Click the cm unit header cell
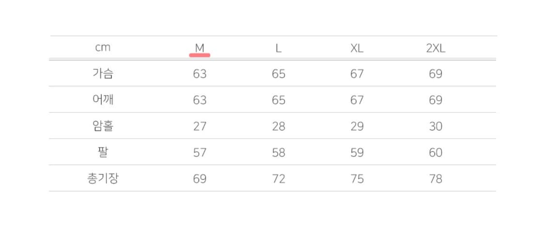The width and height of the screenshot is (545, 225). (x=103, y=48)
